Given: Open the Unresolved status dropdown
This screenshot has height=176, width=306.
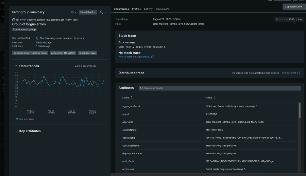Looking at the screenshot, I should tap(88, 12).
